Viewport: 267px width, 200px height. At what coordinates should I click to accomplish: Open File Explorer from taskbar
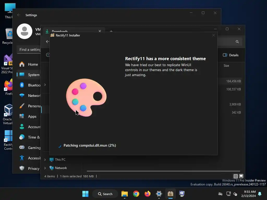(x=124, y=194)
